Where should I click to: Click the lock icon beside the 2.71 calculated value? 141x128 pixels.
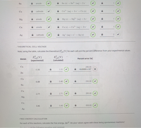51,94
